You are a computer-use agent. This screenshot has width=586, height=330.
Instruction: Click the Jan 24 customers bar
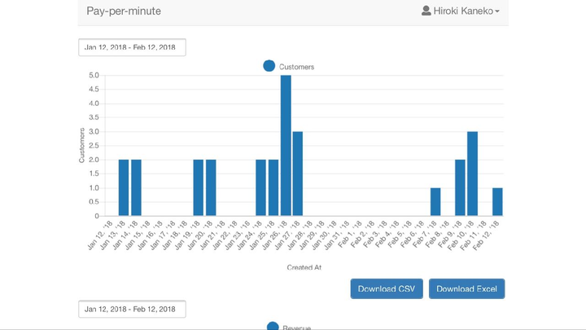261,187
